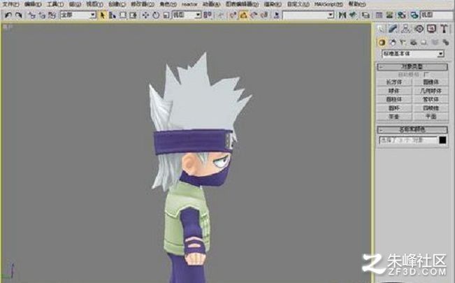Open the 编辑 menu
Image resolution: width=455 pixels, height=283 pixels.
(33, 4)
